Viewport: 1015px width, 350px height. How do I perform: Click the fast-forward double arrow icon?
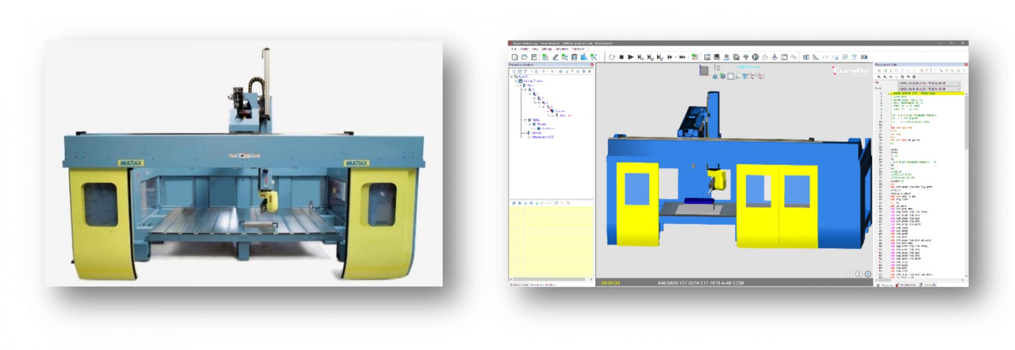click(670, 57)
